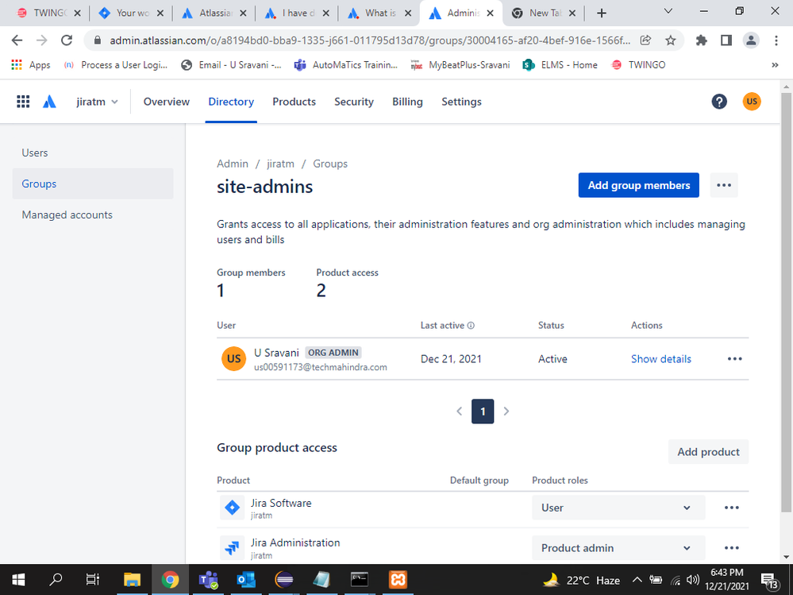The image size is (793, 595).
Task: Select Users in the left sidebar
Action: click(93, 153)
